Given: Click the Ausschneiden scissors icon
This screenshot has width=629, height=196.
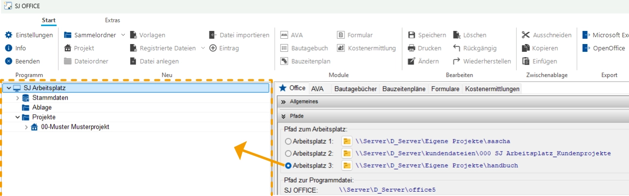Looking at the screenshot, I should pyautogui.click(x=525, y=35).
